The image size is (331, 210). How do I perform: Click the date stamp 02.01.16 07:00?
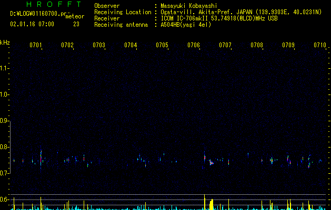click(32, 24)
